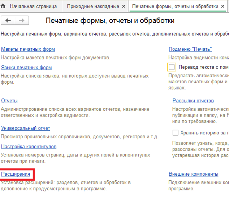This screenshot has height=197, width=229.
Task: Click the Расширения link
Action: 16,174
